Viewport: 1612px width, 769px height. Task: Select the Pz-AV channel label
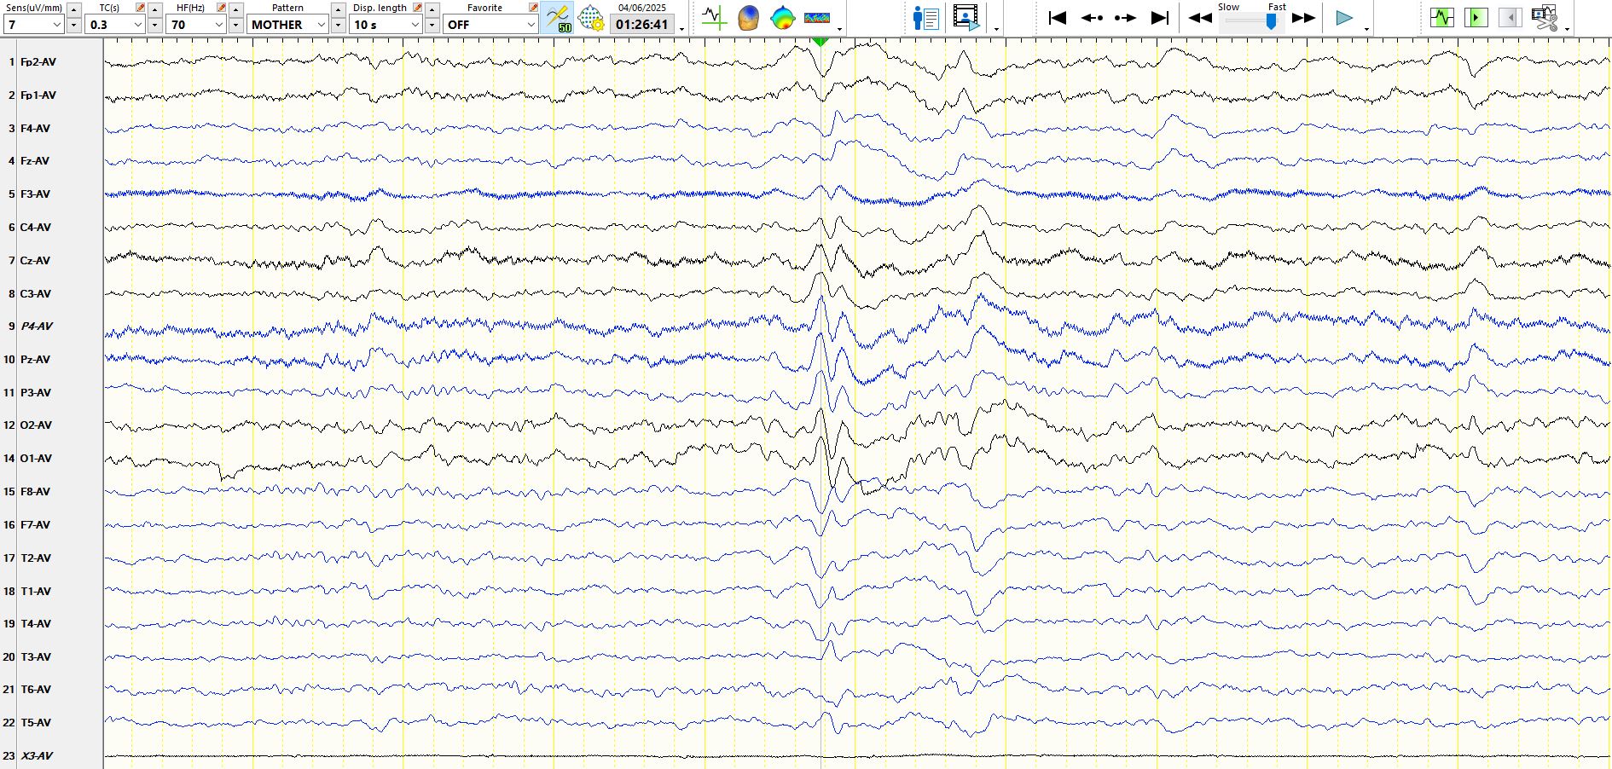(x=35, y=360)
